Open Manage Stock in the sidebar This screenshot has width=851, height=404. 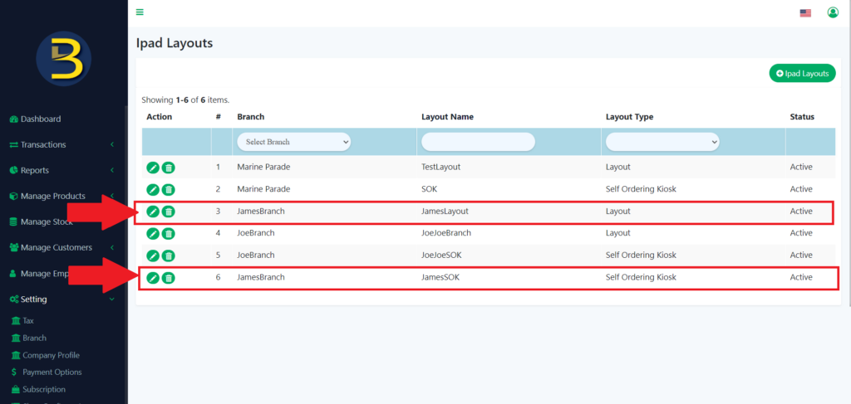tap(47, 221)
